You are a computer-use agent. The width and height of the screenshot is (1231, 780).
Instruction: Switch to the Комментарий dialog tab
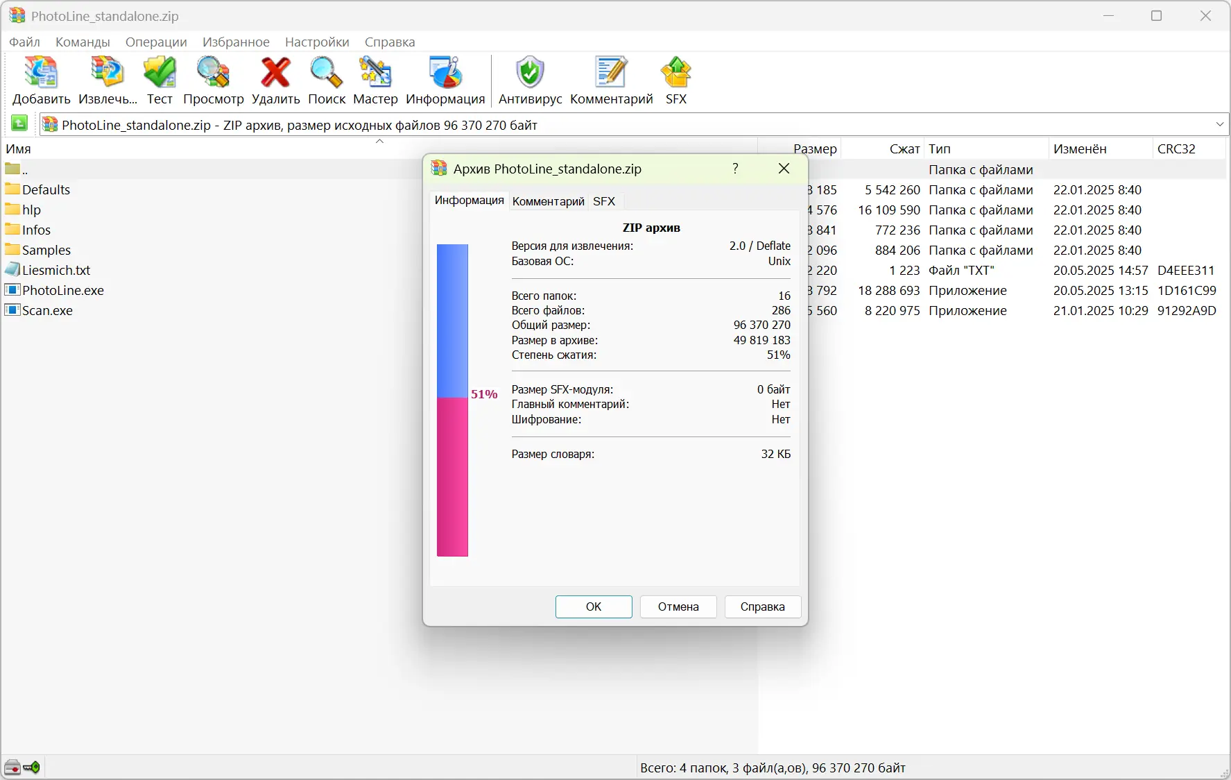(x=548, y=201)
